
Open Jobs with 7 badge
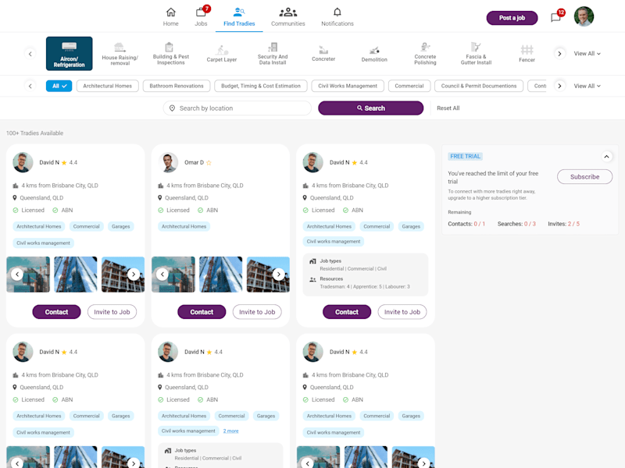coord(202,17)
